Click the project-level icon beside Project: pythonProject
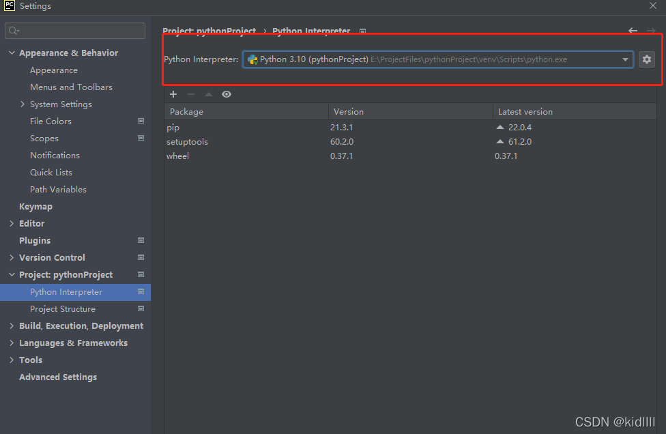The width and height of the screenshot is (666, 434). 141,274
